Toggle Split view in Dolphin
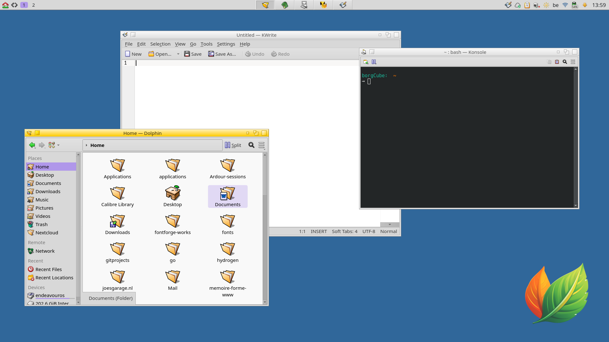Image resolution: width=609 pixels, height=342 pixels. point(233,145)
